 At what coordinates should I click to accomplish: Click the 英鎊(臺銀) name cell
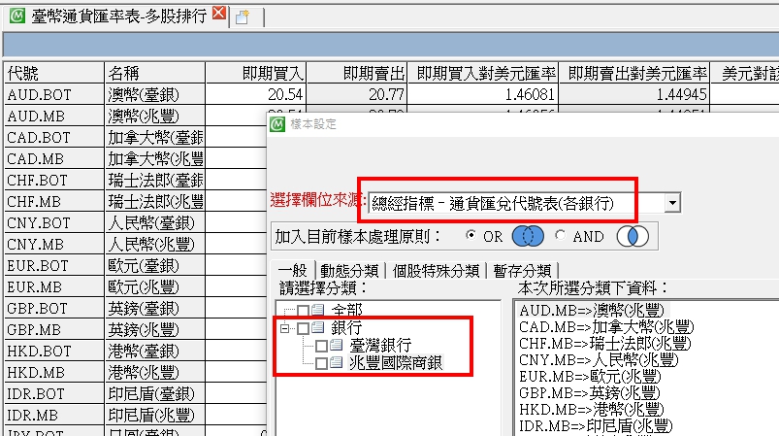click(x=154, y=308)
